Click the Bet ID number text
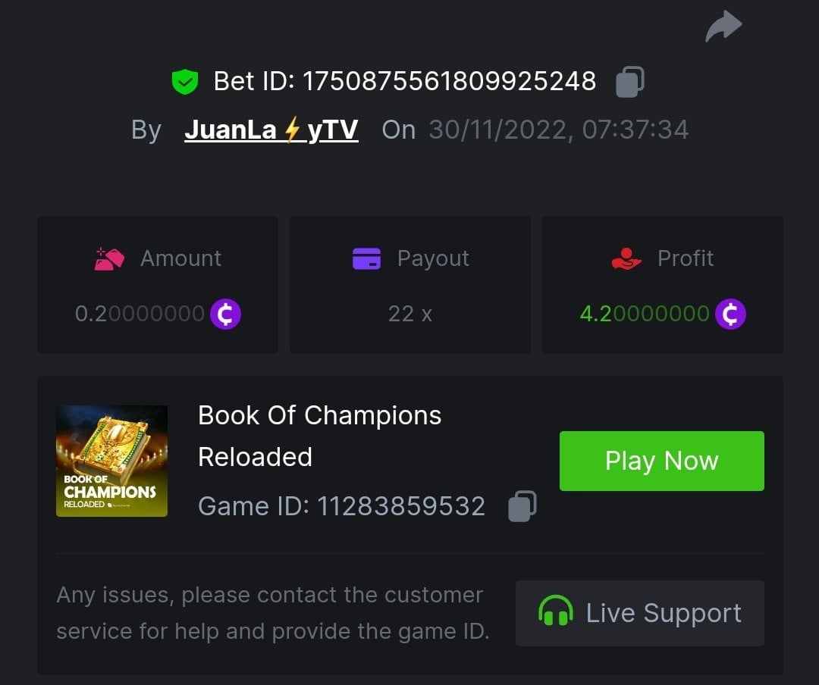Screen dimensions: 819x685 point(449,81)
